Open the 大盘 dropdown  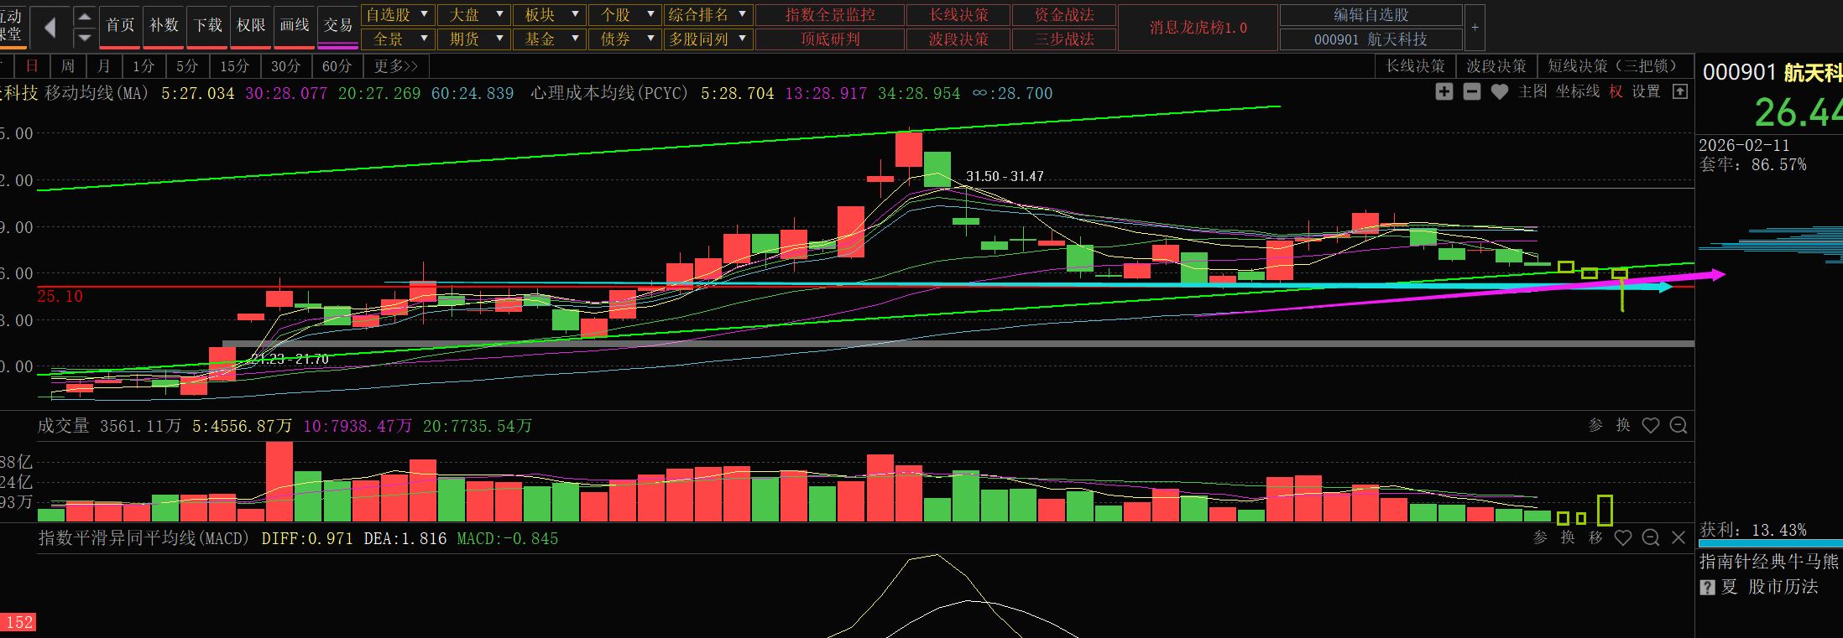coord(474,15)
